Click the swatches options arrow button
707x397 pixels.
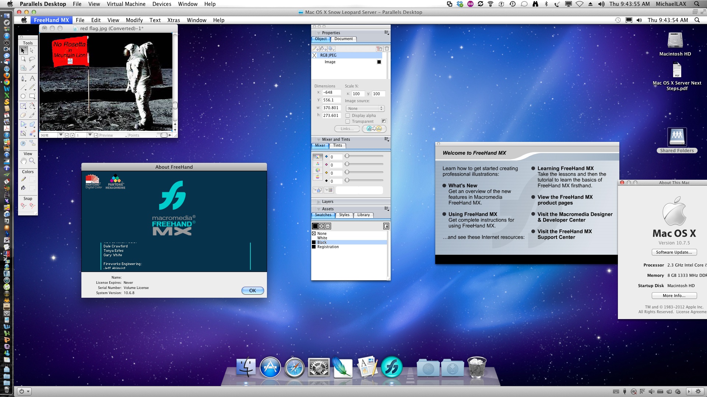386,226
